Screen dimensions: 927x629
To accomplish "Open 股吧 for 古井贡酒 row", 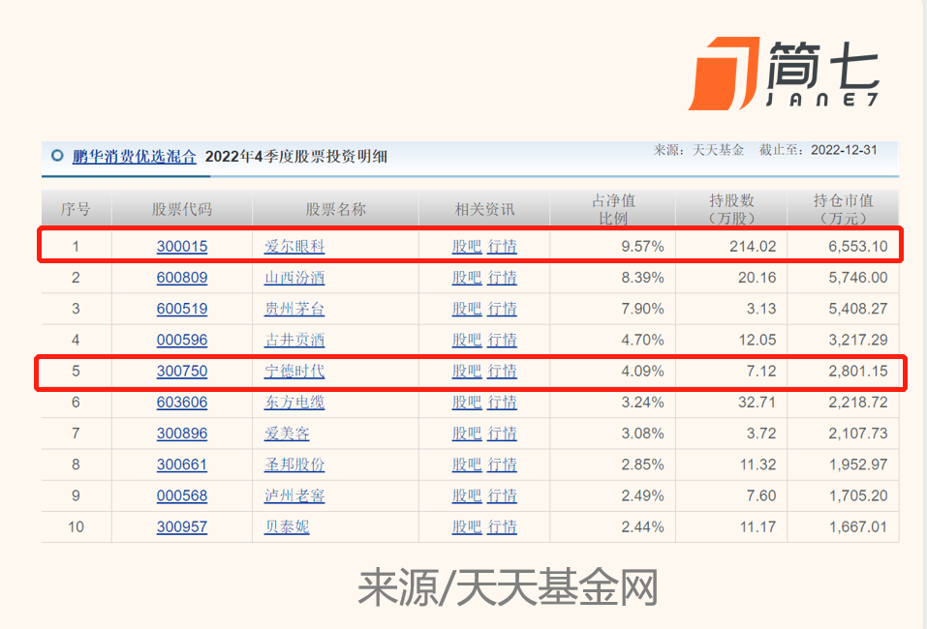I will coord(467,341).
